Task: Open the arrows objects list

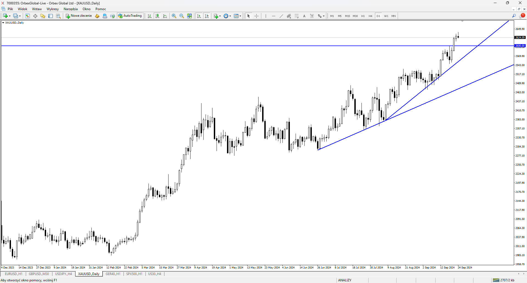Action: [x=320, y=16]
